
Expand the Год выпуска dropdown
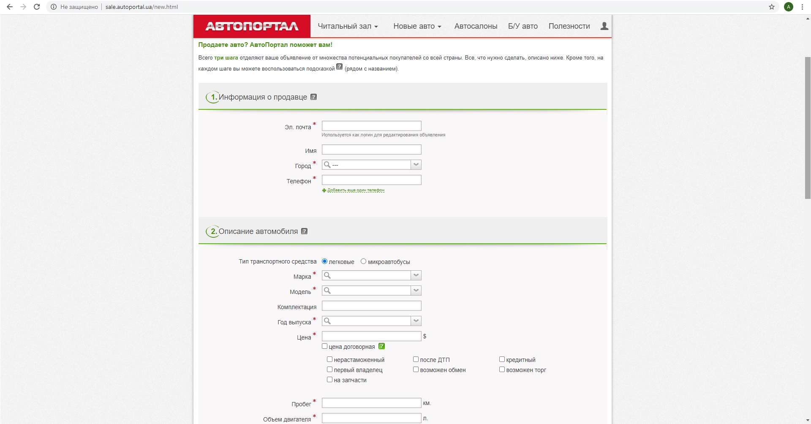point(416,321)
